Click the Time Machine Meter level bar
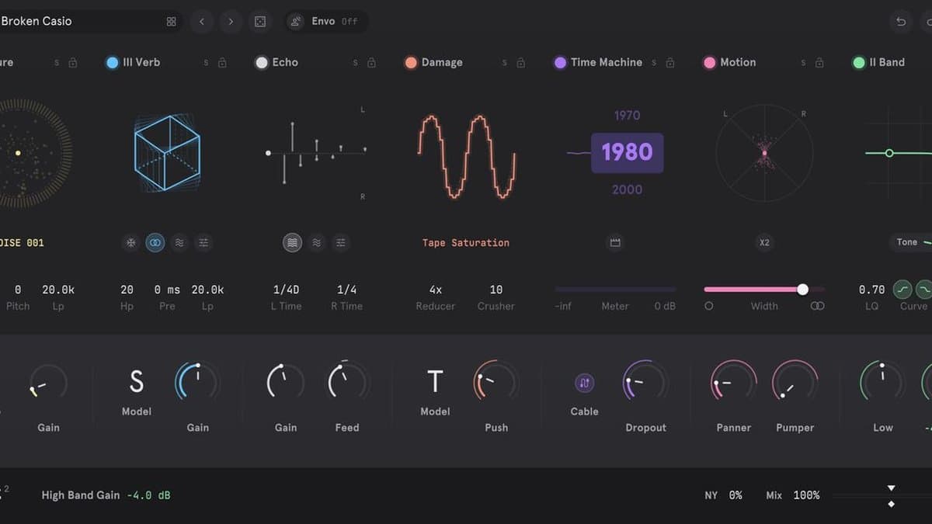 pyautogui.click(x=615, y=290)
